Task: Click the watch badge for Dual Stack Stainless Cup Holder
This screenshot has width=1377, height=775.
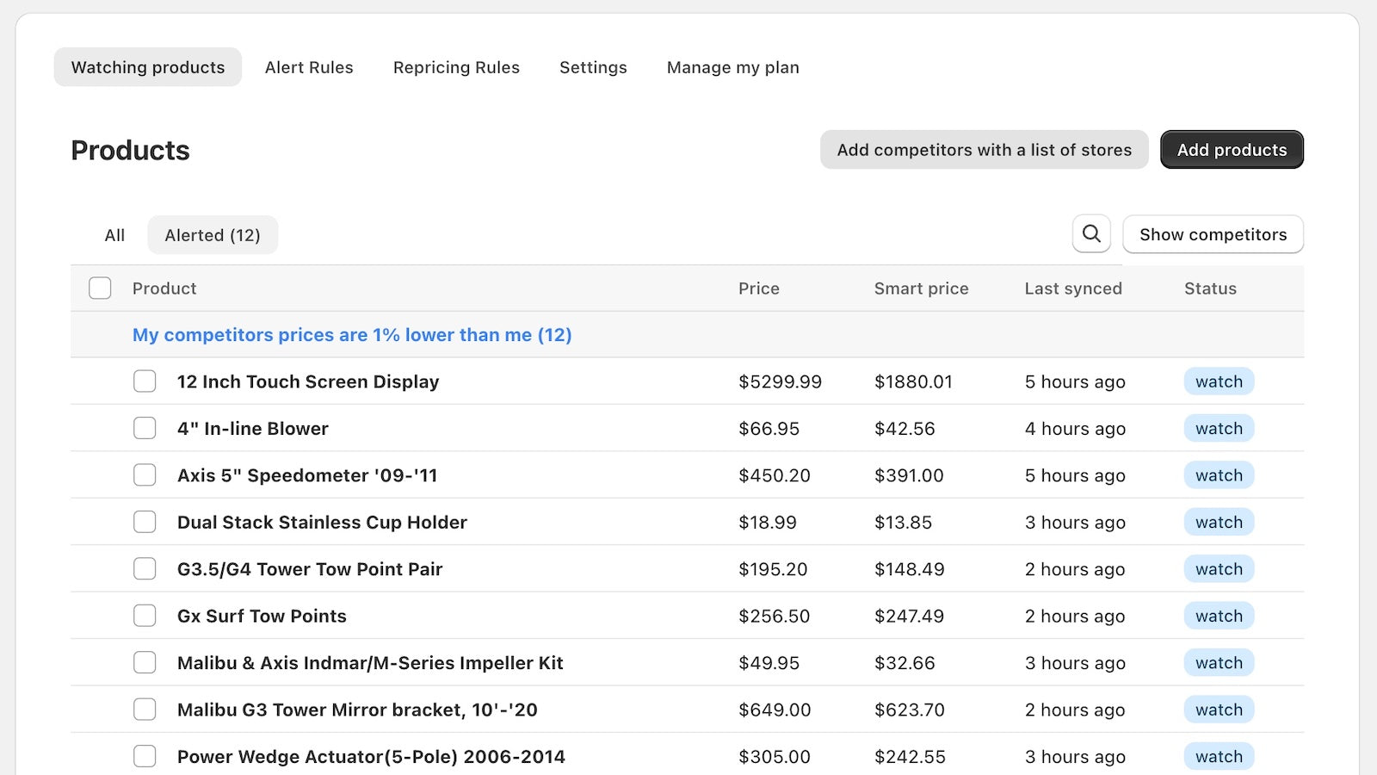Action: (1218, 521)
